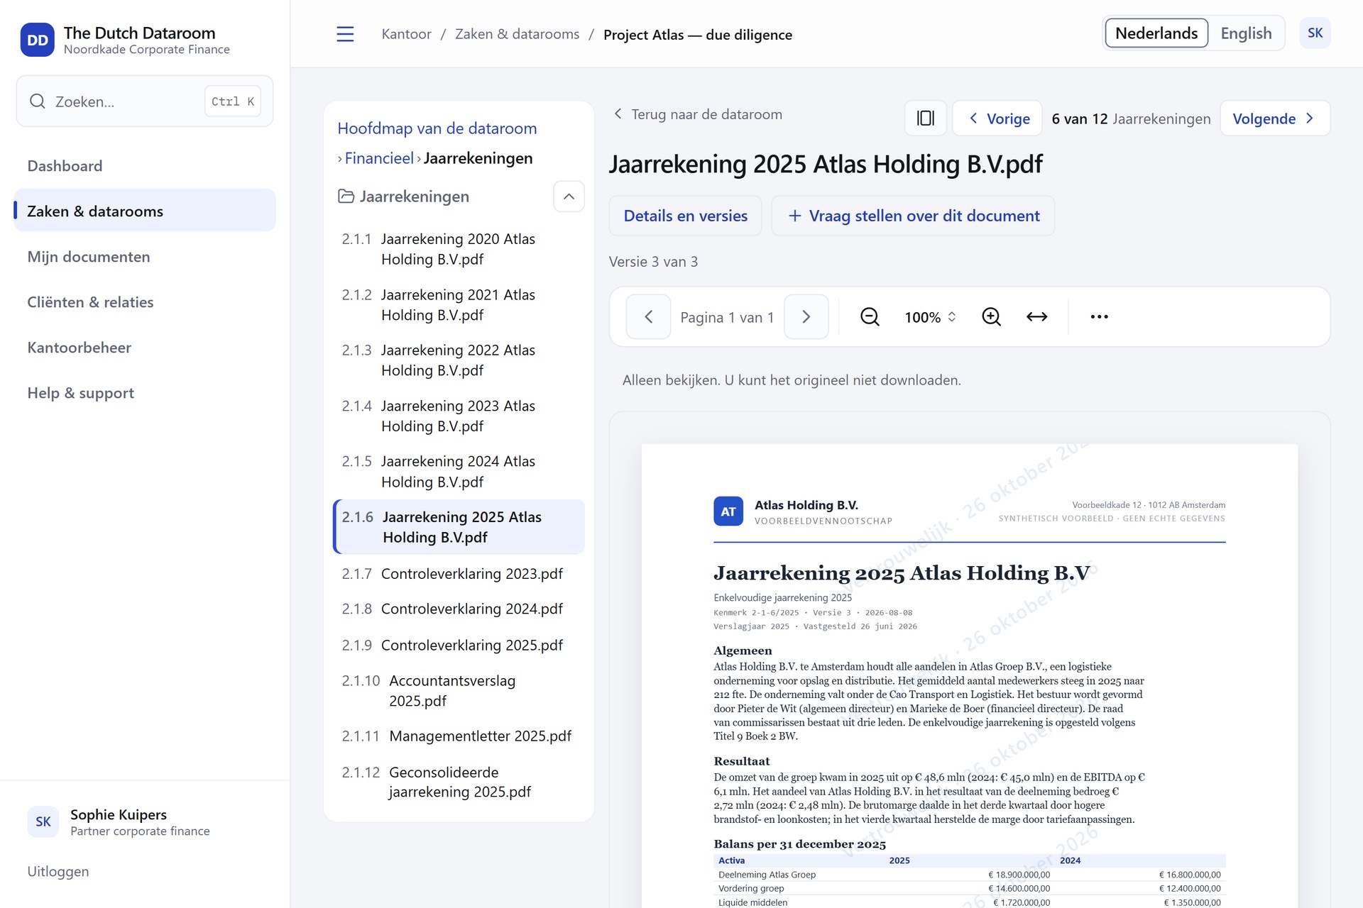
Task: Click Uitloggen link
Action: [58, 871]
